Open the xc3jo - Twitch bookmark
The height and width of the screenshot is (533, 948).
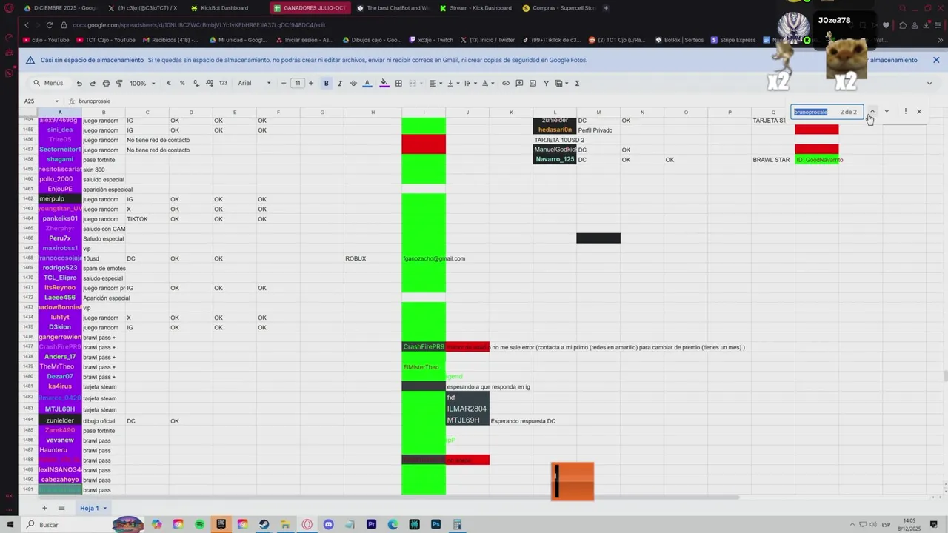(x=431, y=40)
